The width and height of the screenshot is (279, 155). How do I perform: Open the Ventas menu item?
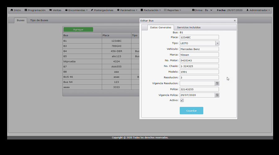point(55,10)
